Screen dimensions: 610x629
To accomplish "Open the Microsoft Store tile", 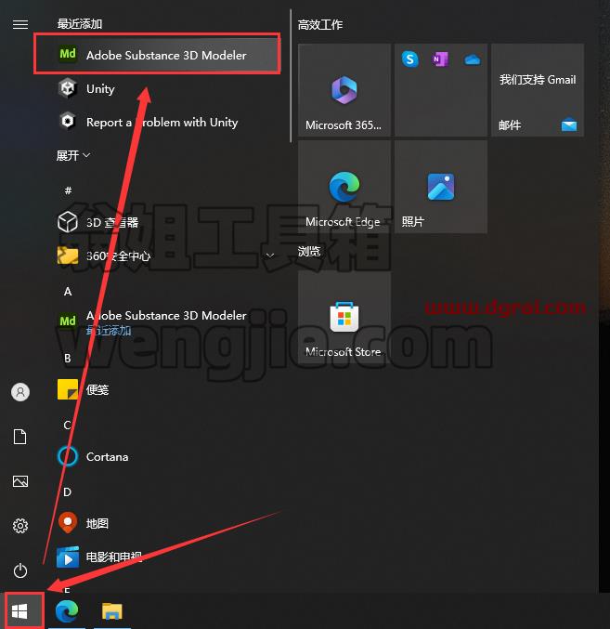I will click(x=344, y=318).
